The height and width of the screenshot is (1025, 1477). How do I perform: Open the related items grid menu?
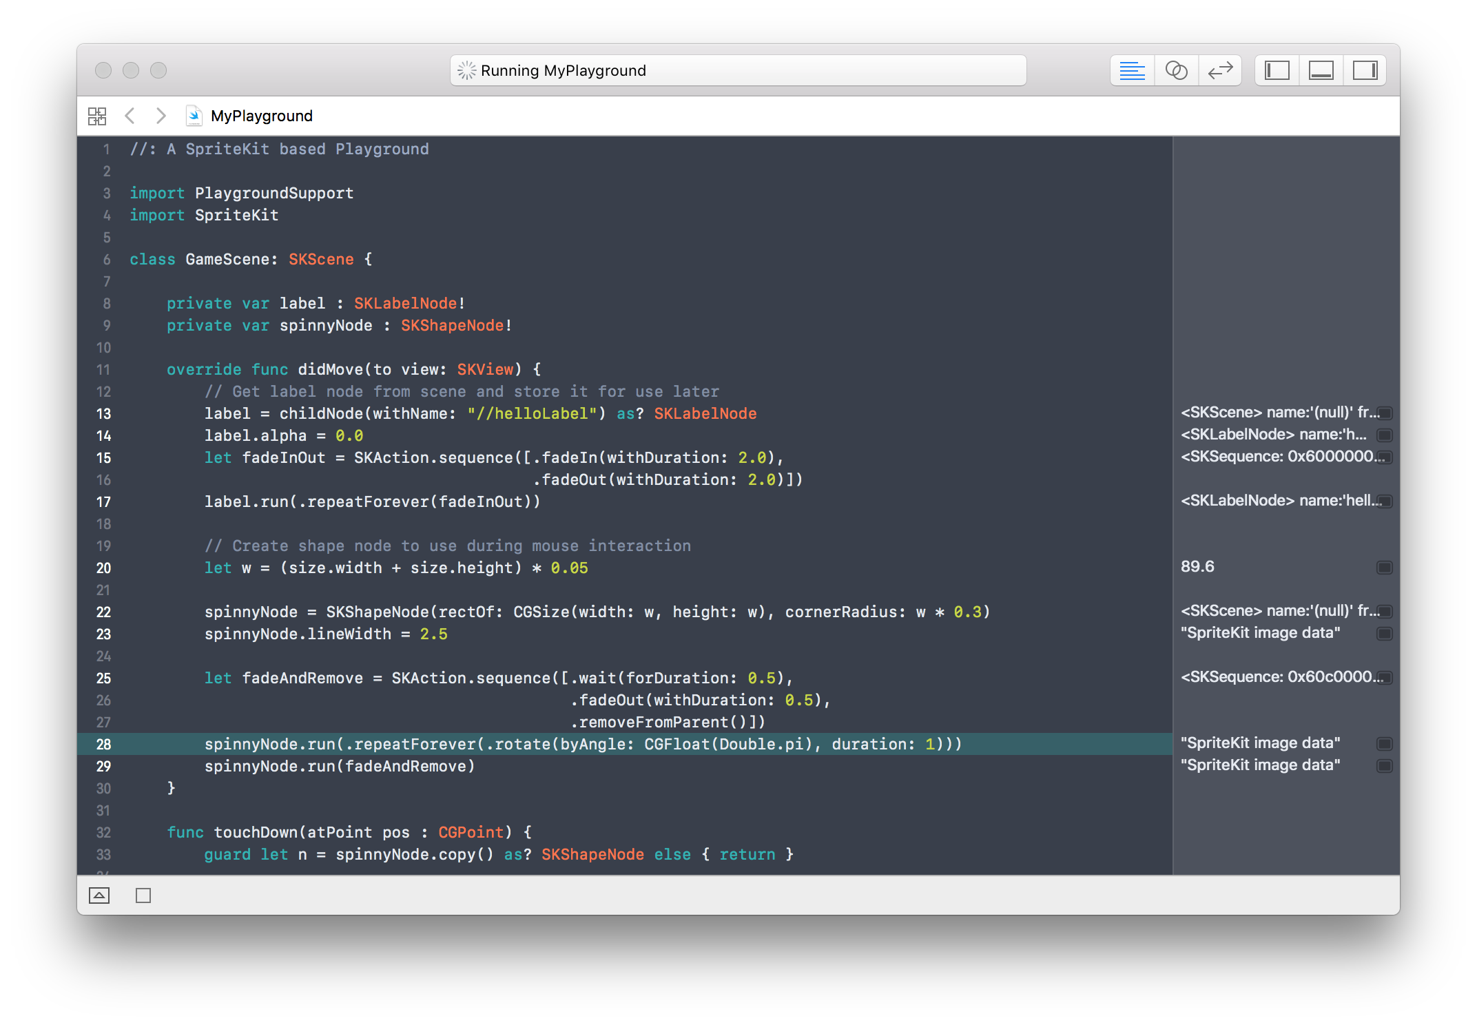point(97,116)
